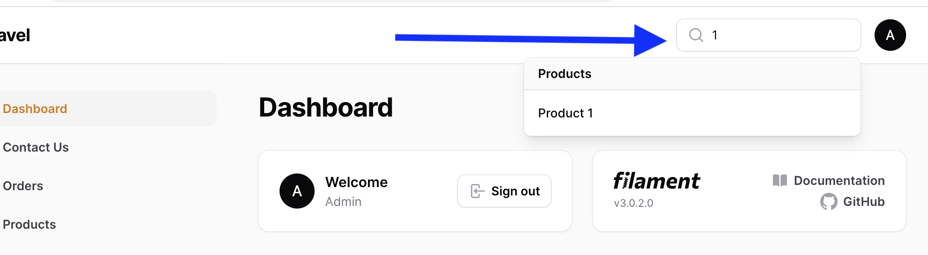Image resolution: width=928 pixels, height=255 pixels.
Task: Click the Sign out button
Action: point(504,191)
